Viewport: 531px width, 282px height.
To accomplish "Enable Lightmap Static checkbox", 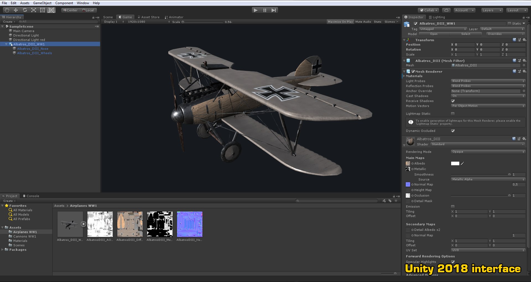I will [453, 114].
